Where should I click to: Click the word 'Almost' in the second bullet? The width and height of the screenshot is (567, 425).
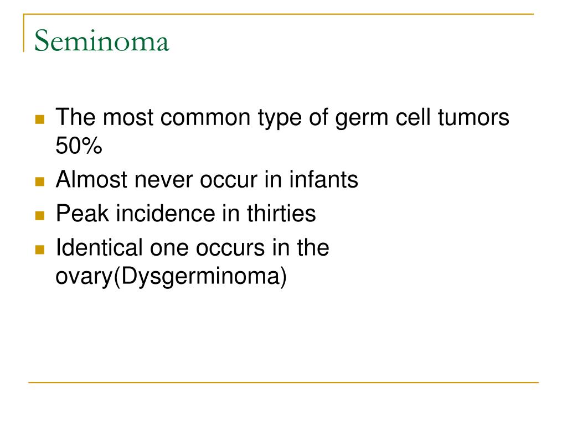(x=92, y=180)
